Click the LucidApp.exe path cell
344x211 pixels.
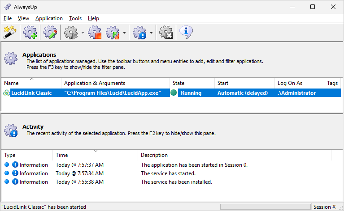click(x=113, y=93)
